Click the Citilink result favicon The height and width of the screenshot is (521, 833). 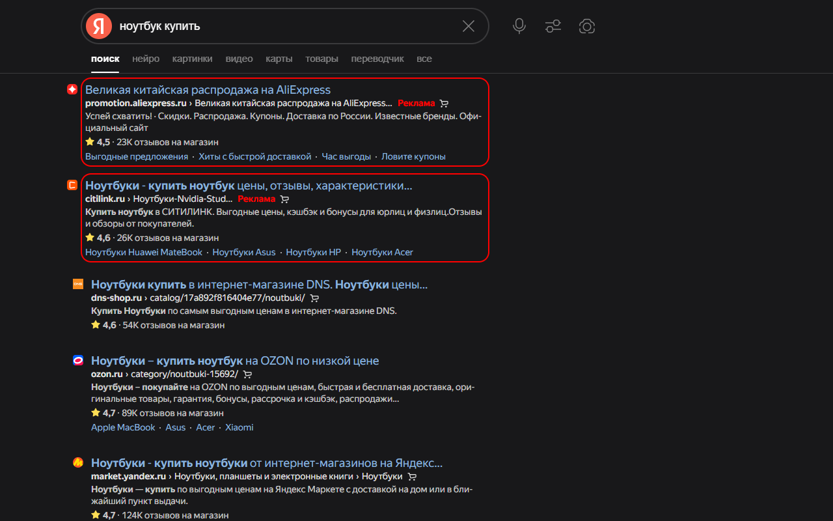coord(72,185)
